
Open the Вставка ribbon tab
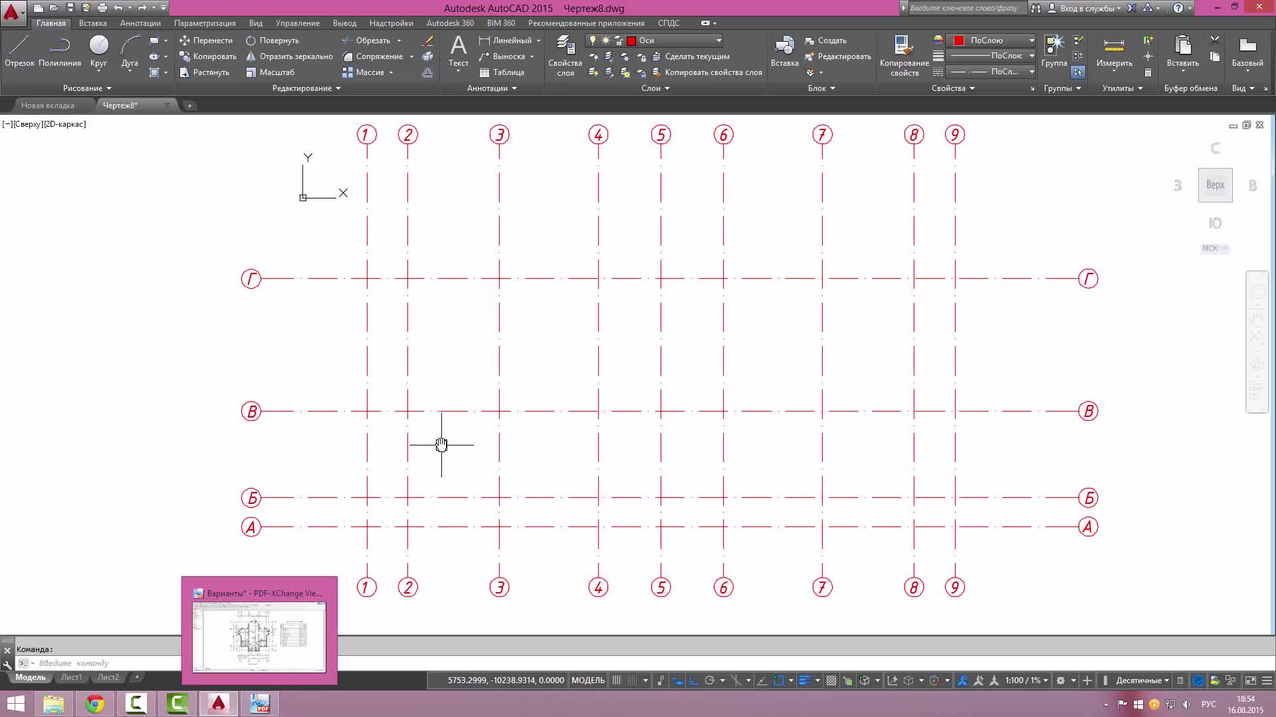click(x=92, y=23)
